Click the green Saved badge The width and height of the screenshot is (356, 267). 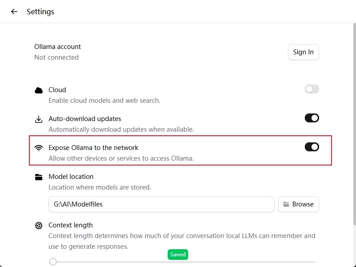coord(178,255)
